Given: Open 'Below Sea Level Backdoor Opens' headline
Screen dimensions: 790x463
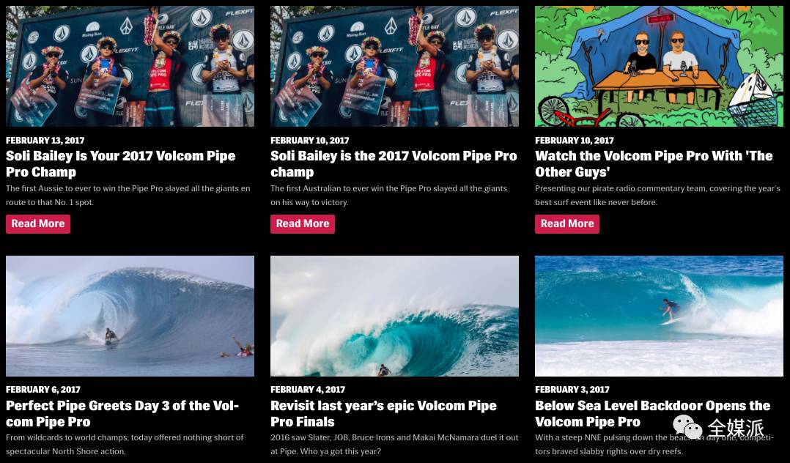Looking at the screenshot, I should 652,414.
